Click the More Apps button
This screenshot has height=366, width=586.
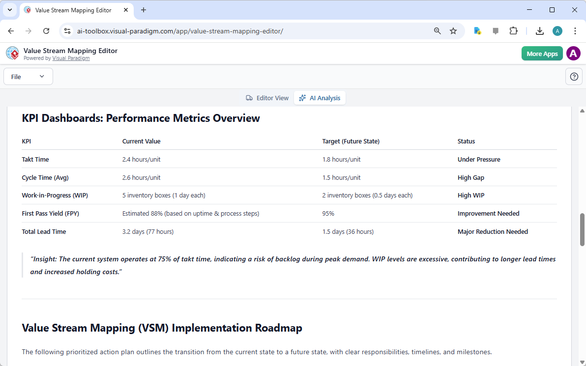coord(542,53)
